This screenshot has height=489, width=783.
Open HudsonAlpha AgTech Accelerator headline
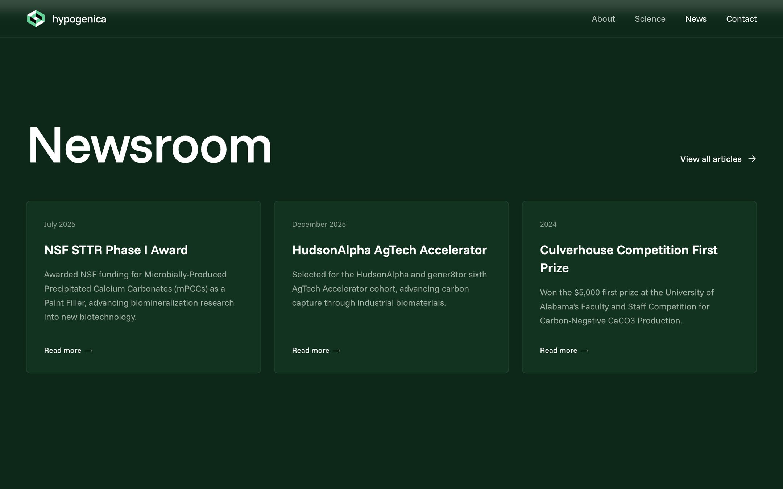point(389,250)
